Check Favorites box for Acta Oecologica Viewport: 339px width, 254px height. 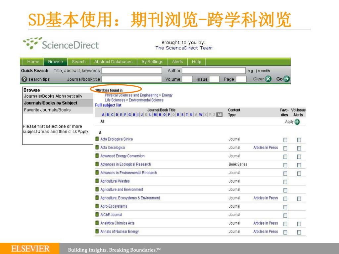pyautogui.click(x=285, y=148)
